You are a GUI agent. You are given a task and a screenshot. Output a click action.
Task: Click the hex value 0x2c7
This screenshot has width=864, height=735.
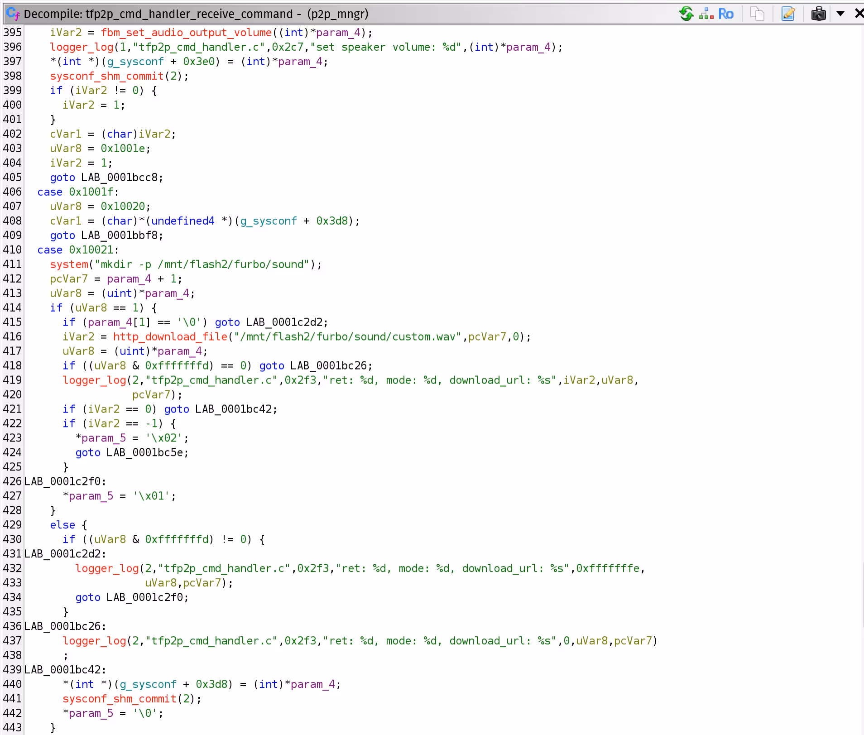pyautogui.click(x=288, y=47)
